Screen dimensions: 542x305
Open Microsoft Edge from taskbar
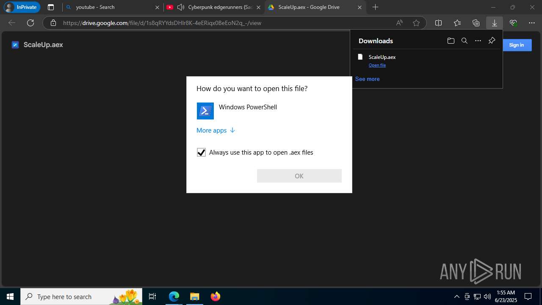click(x=174, y=297)
